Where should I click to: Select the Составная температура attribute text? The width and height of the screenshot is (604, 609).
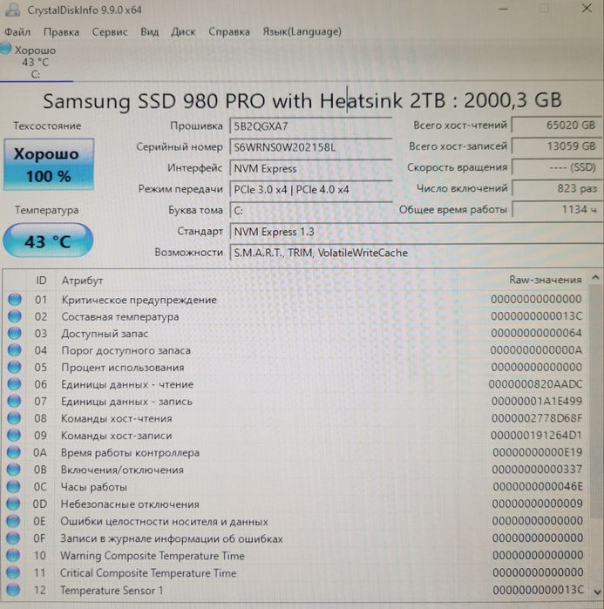[120, 316]
